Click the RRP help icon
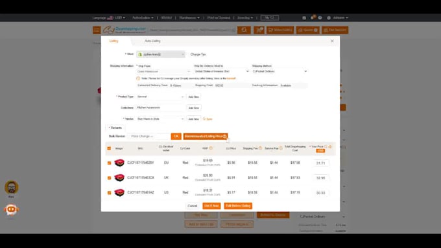 point(211,148)
